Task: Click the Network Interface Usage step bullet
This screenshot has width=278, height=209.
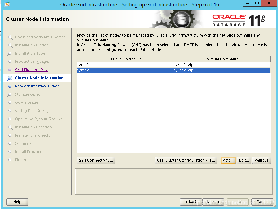Action: (10, 86)
